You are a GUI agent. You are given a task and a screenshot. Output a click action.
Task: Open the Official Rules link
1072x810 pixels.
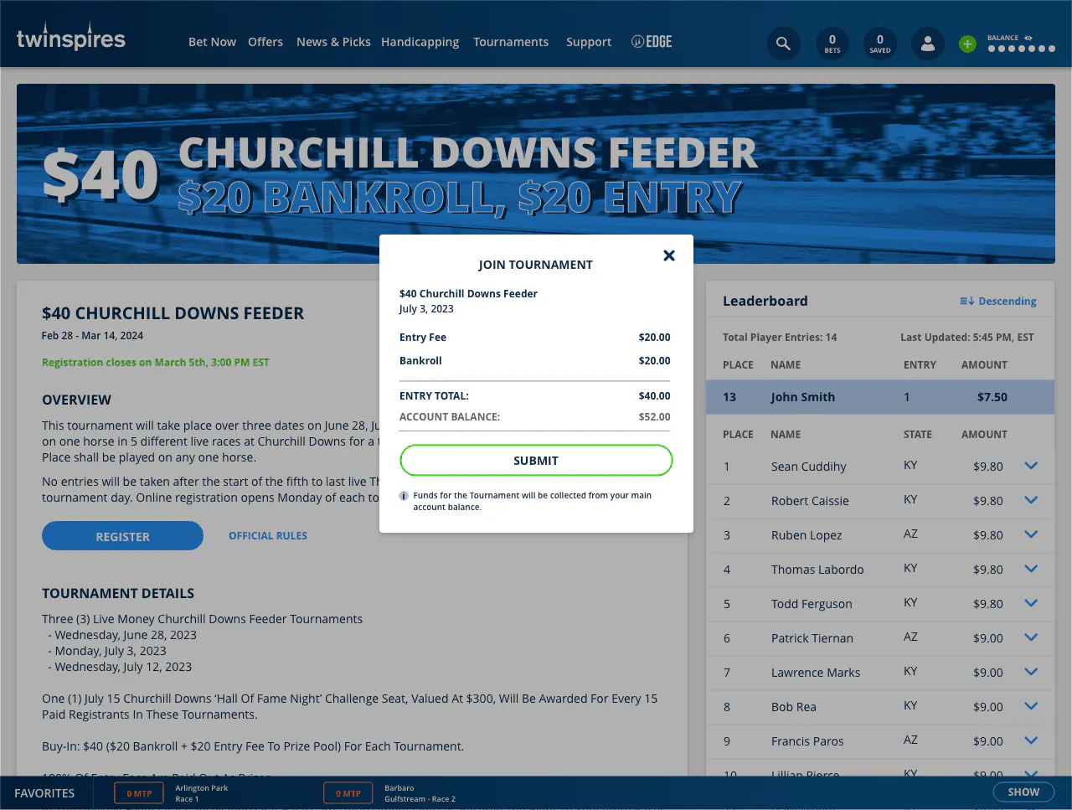click(268, 536)
